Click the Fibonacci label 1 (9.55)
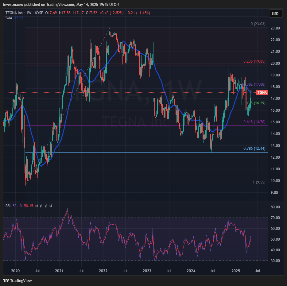This screenshot has width=287, height=286. tap(259, 182)
